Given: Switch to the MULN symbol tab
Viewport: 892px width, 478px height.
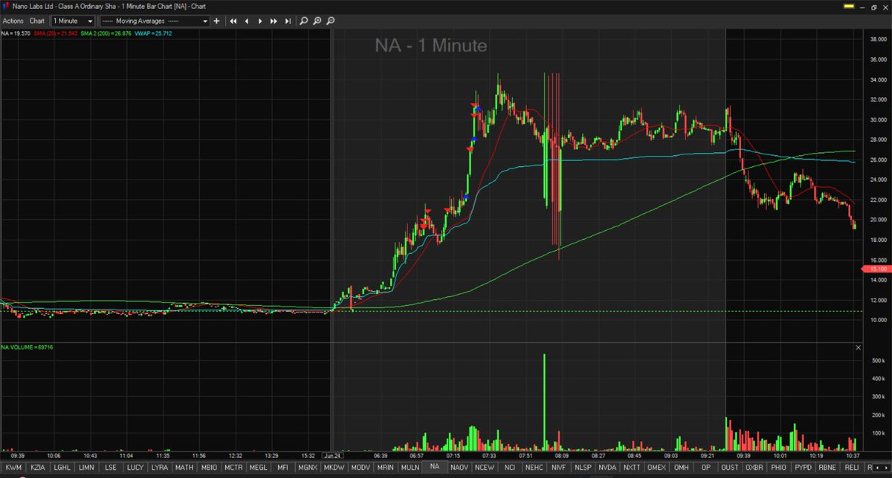Looking at the screenshot, I should [x=410, y=468].
